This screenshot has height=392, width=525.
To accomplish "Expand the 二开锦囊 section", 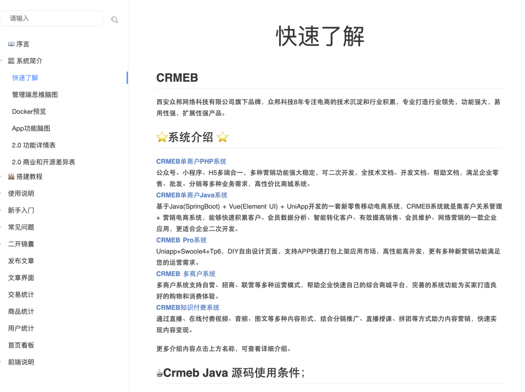I will (x=21, y=244).
